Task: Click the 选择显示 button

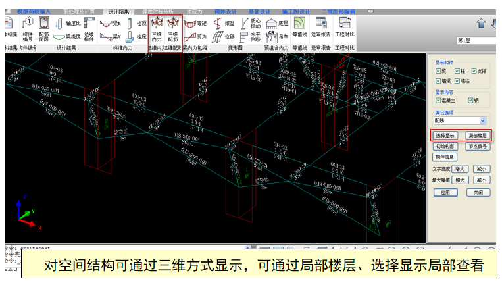Action: (445, 136)
